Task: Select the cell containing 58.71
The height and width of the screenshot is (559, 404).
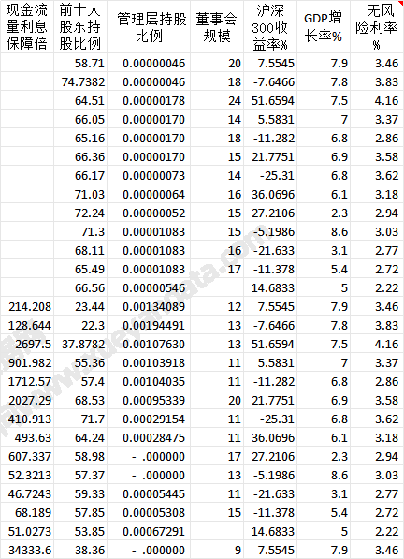Action: pos(80,63)
